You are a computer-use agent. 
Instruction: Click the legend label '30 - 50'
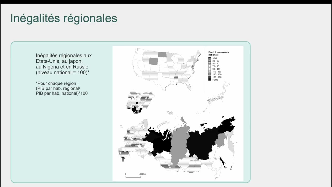pos(216,61)
